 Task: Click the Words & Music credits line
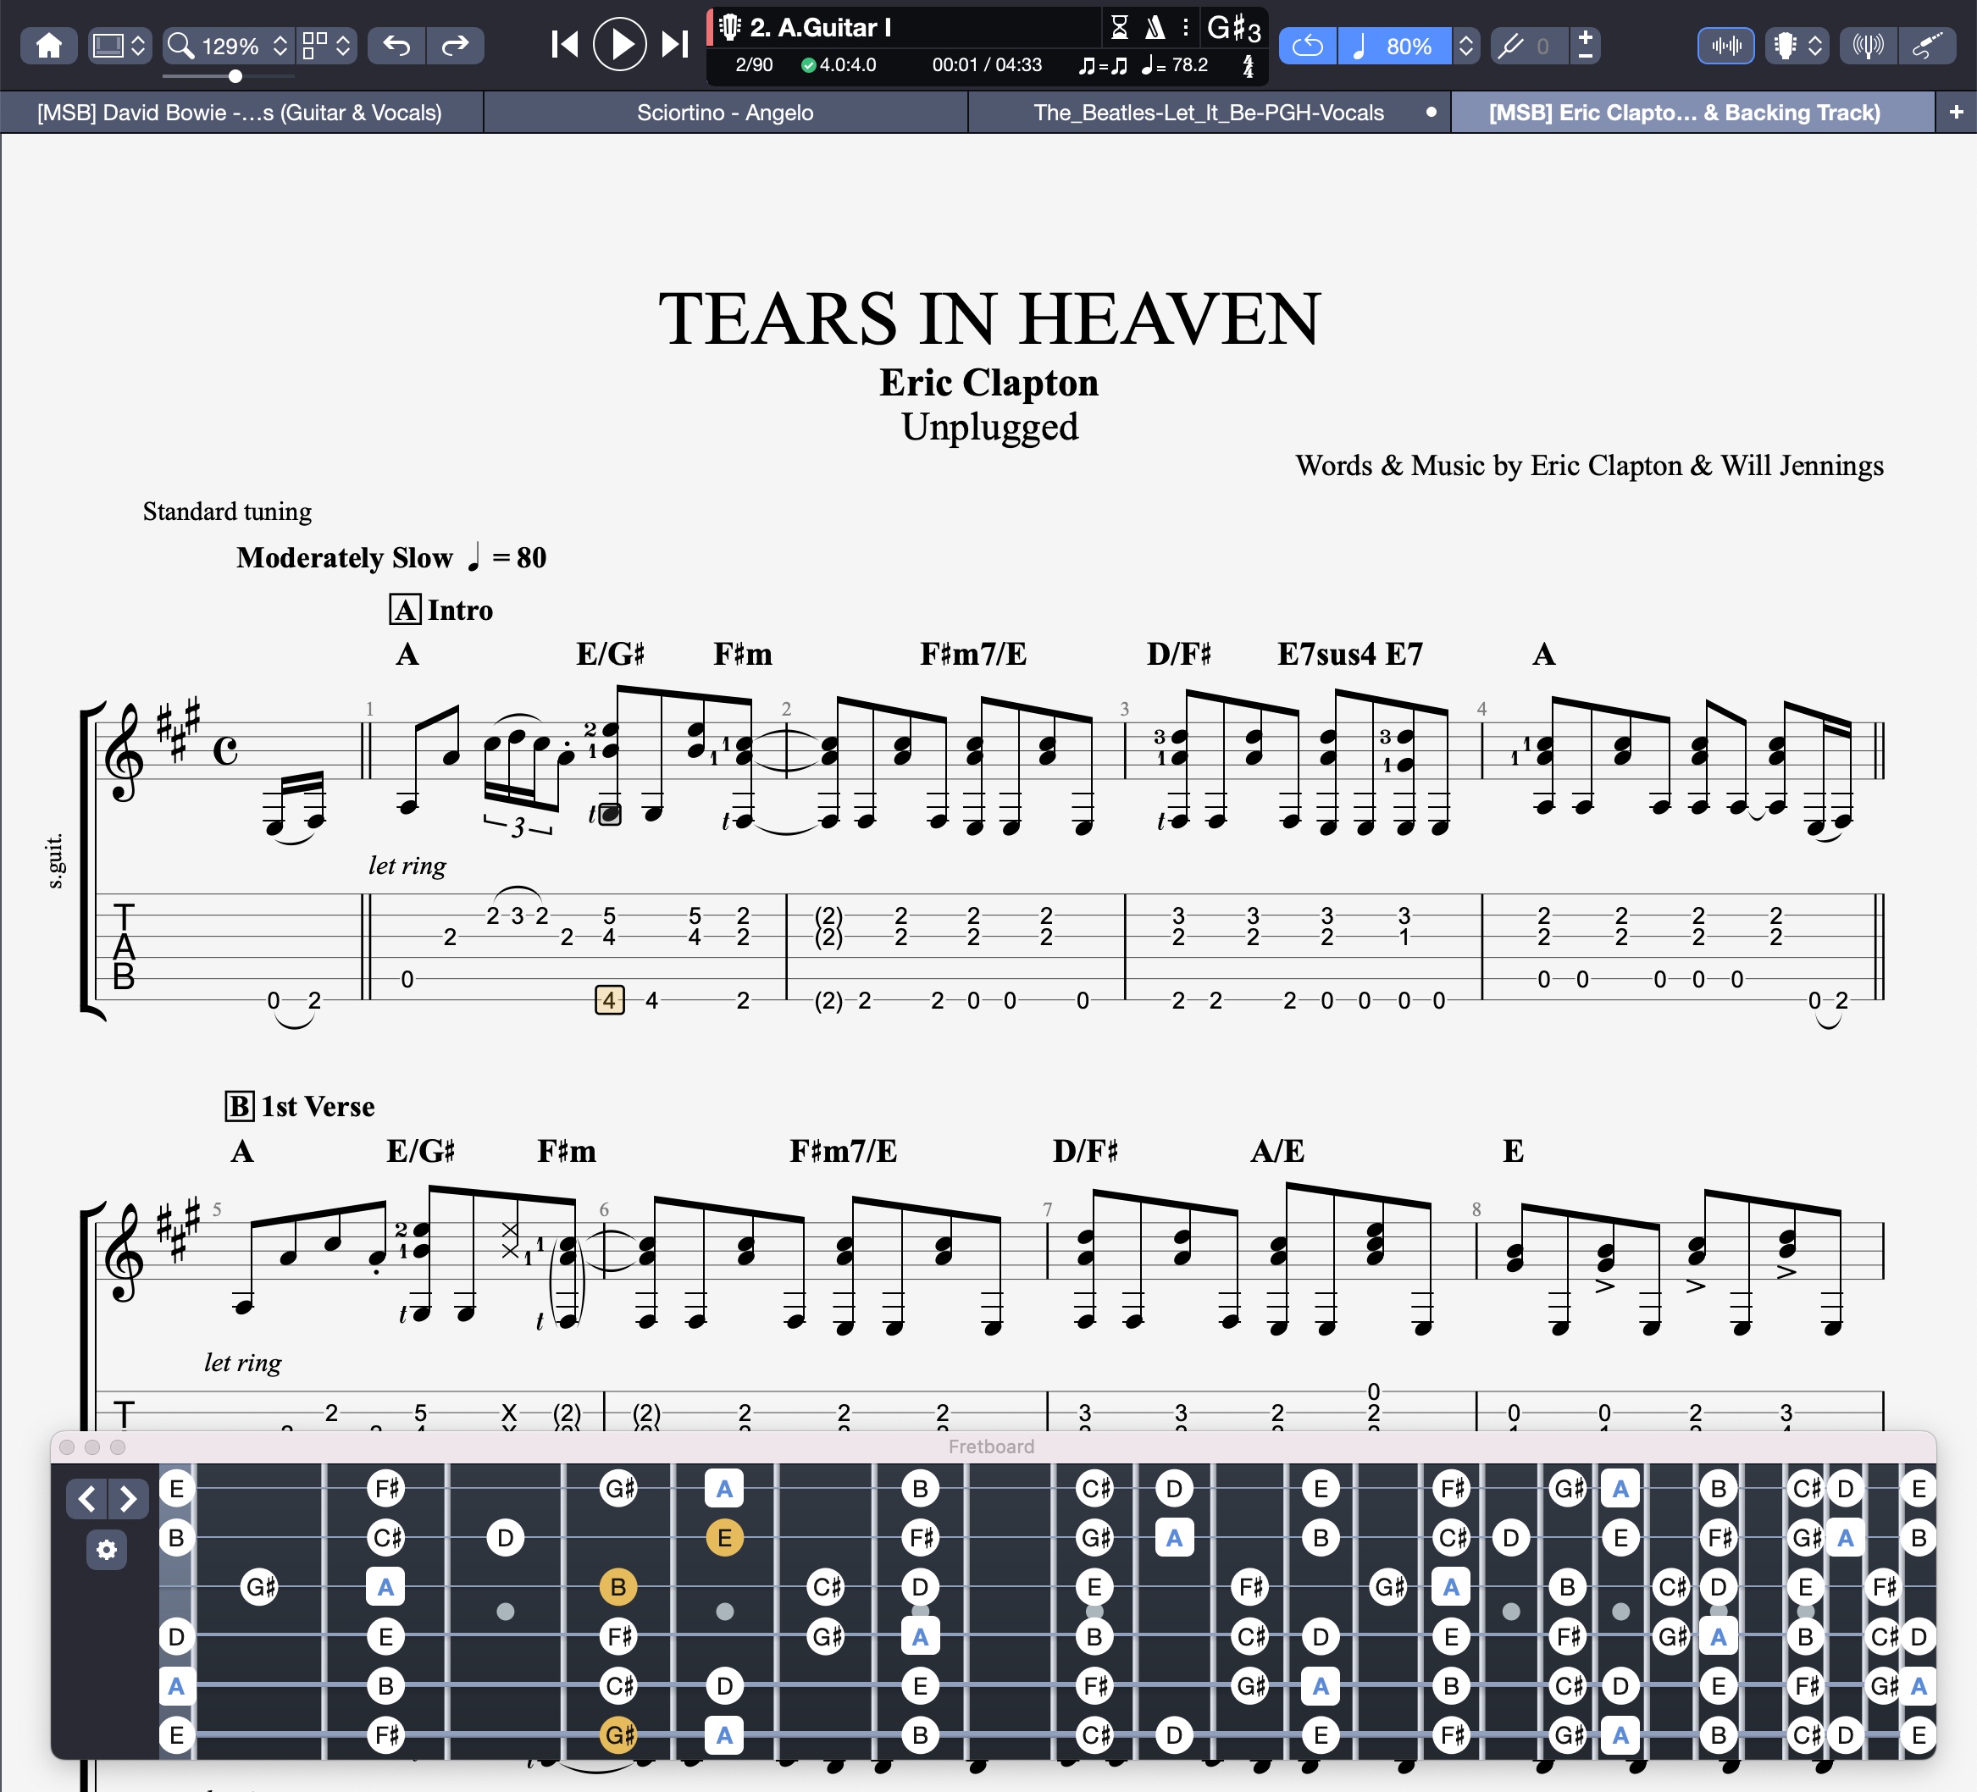(1589, 466)
